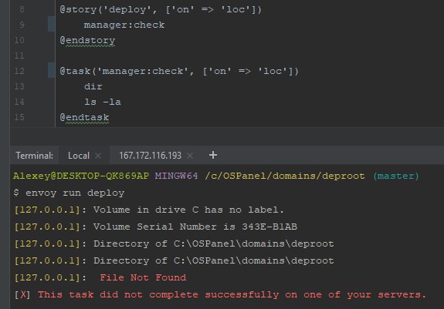
Task: Click the envoy run deploy command
Action: tap(75, 193)
